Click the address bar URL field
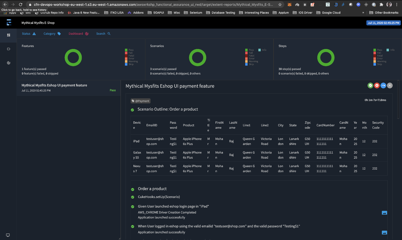This screenshot has height=240, width=402. click(x=153, y=5)
